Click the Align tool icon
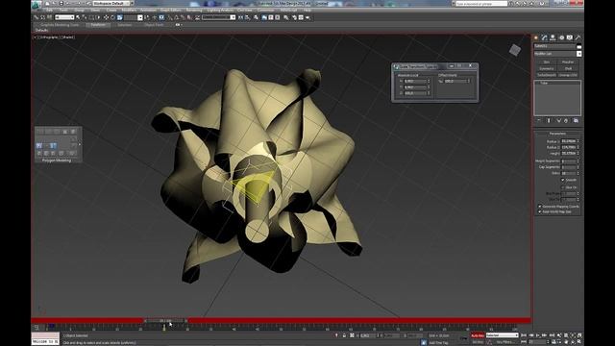 coord(248,17)
